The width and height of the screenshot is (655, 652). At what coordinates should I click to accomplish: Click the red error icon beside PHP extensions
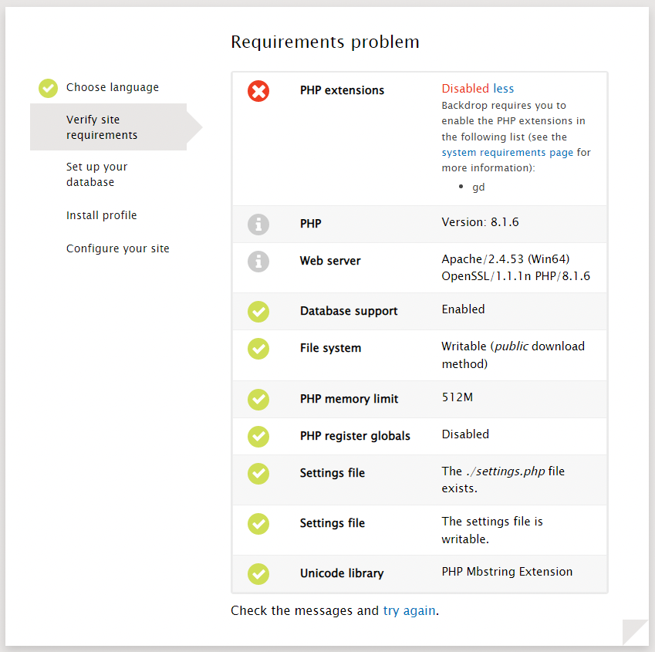[x=258, y=90]
